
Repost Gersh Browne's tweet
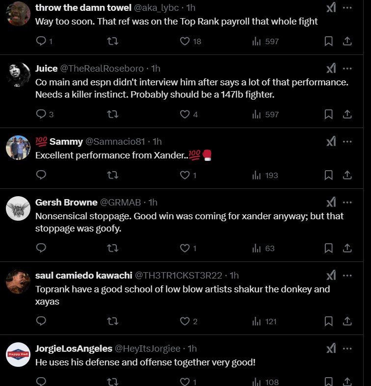(x=112, y=248)
